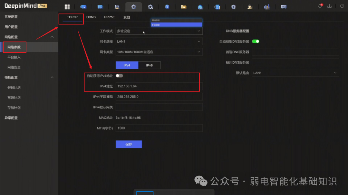Open the maintenance gear-with-wrench icon

(150, 7)
